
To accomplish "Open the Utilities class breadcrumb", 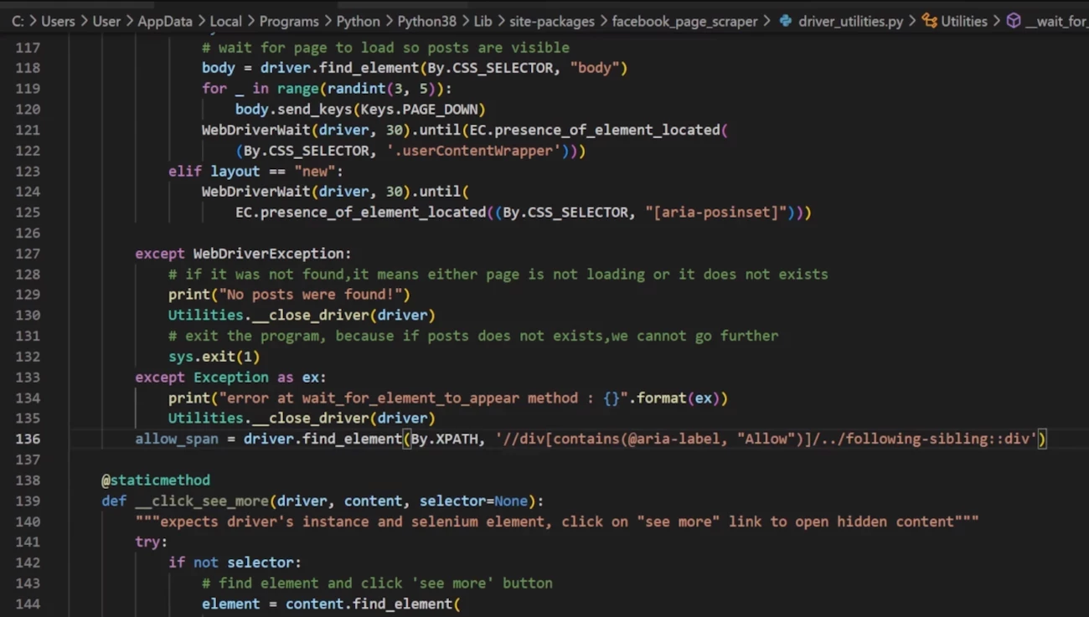I will (964, 21).
